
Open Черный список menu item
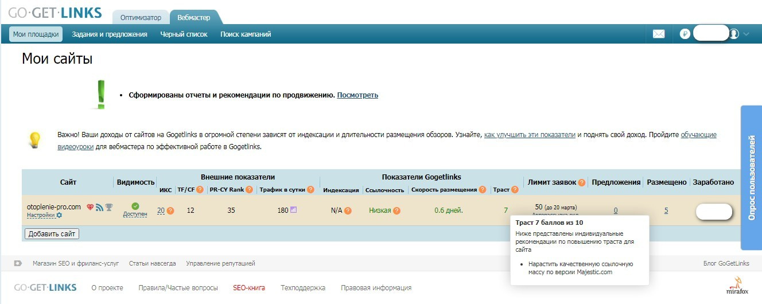coord(184,34)
